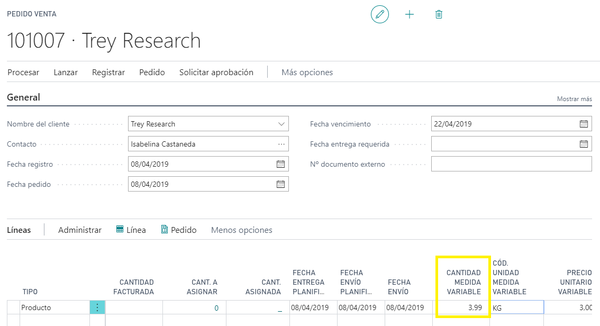This screenshot has width=600, height=326.
Task: Click the Fecha vencimiento field 22/04/2019
Action: click(x=511, y=124)
